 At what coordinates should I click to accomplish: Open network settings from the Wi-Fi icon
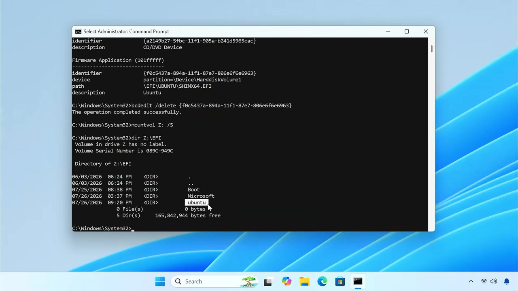[x=484, y=281]
